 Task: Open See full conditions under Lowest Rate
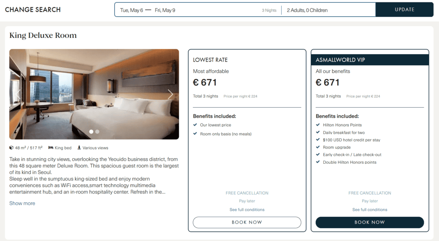[247, 210]
